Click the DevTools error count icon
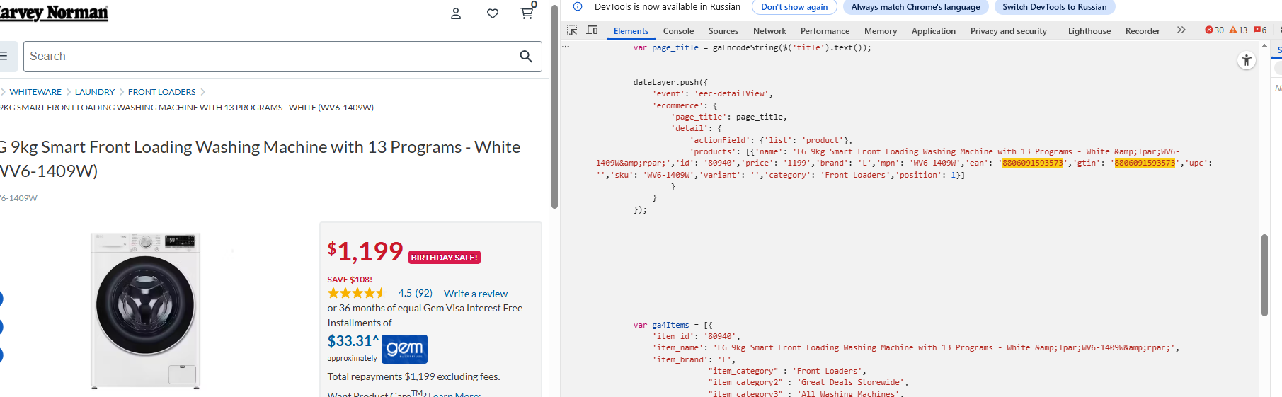The height and width of the screenshot is (397, 1282). [1214, 30]
